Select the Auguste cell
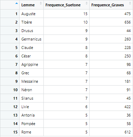This screenshot has height=137, width=133. click(31, 14)
